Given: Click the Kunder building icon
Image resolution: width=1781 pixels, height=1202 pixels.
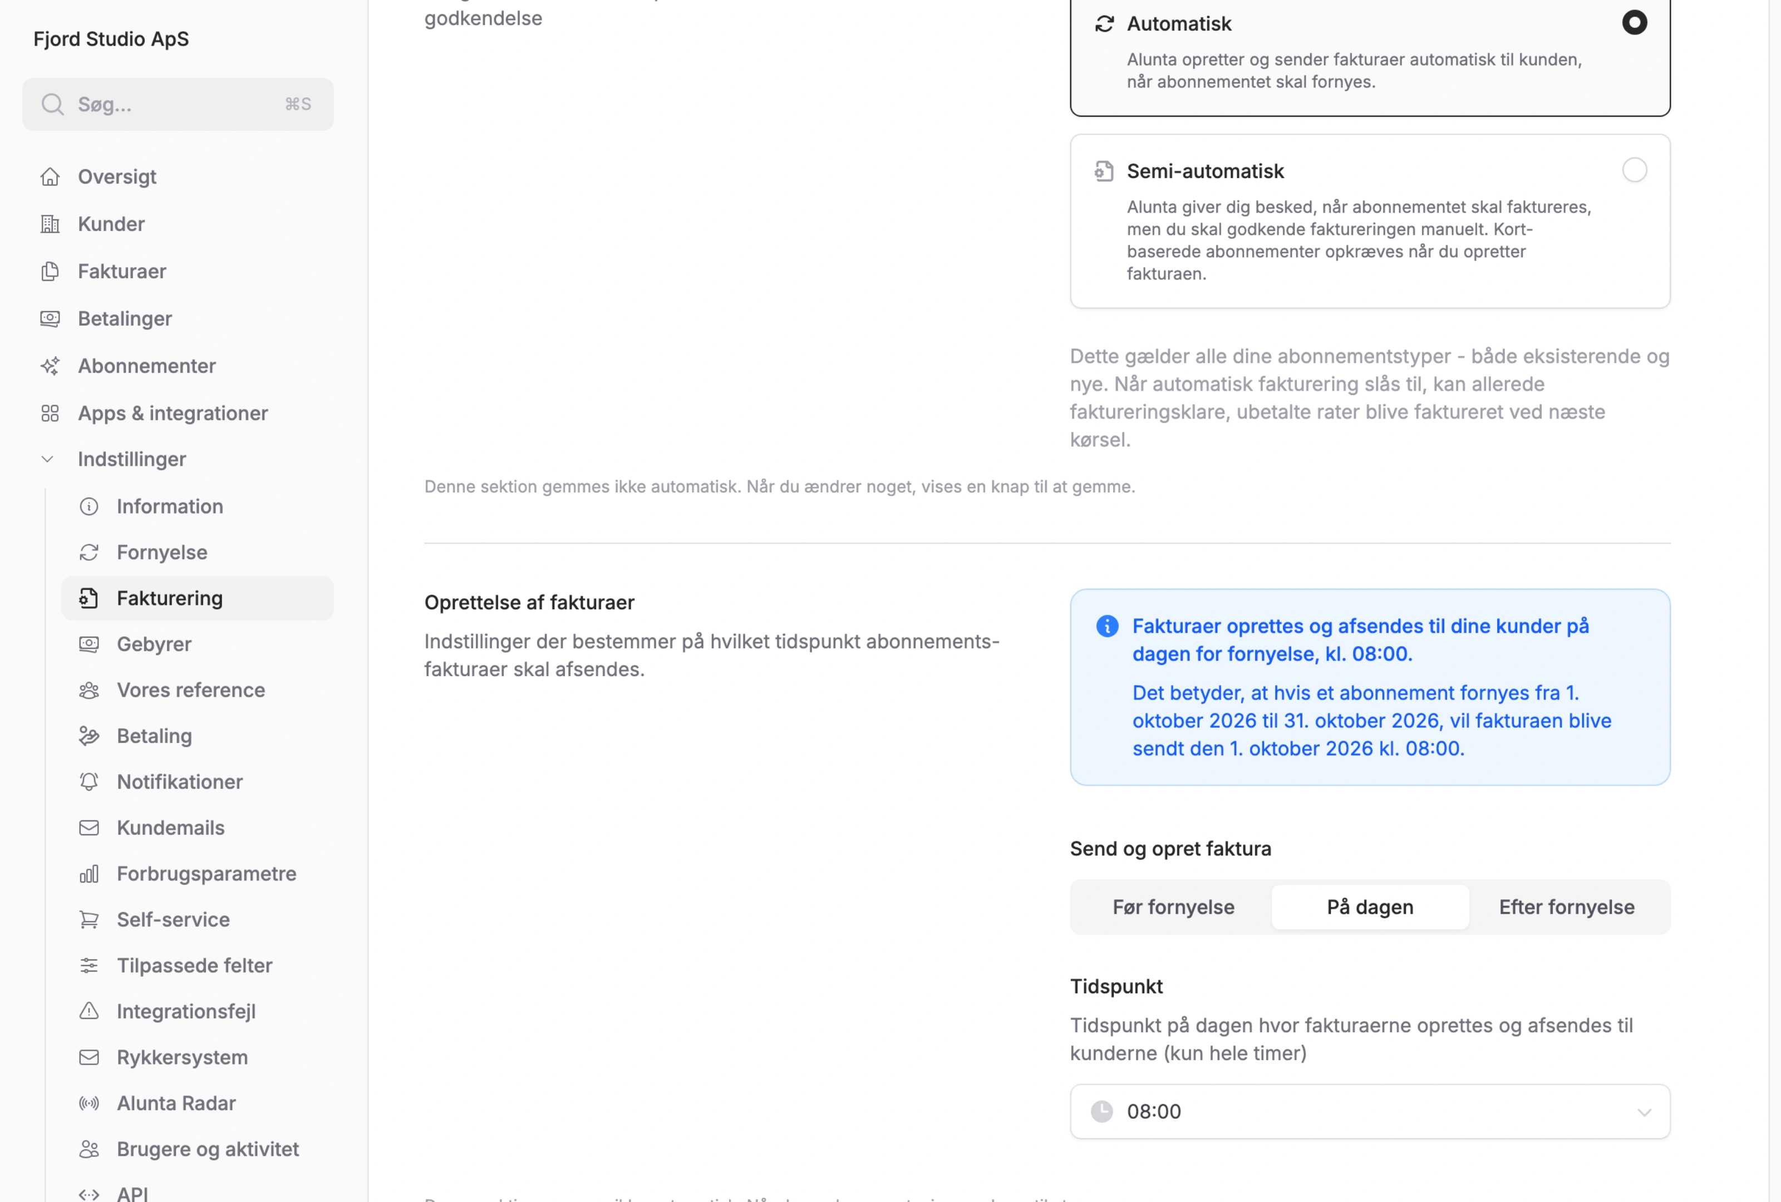Looking at the screenshot, I should click(x=50, y=224).
